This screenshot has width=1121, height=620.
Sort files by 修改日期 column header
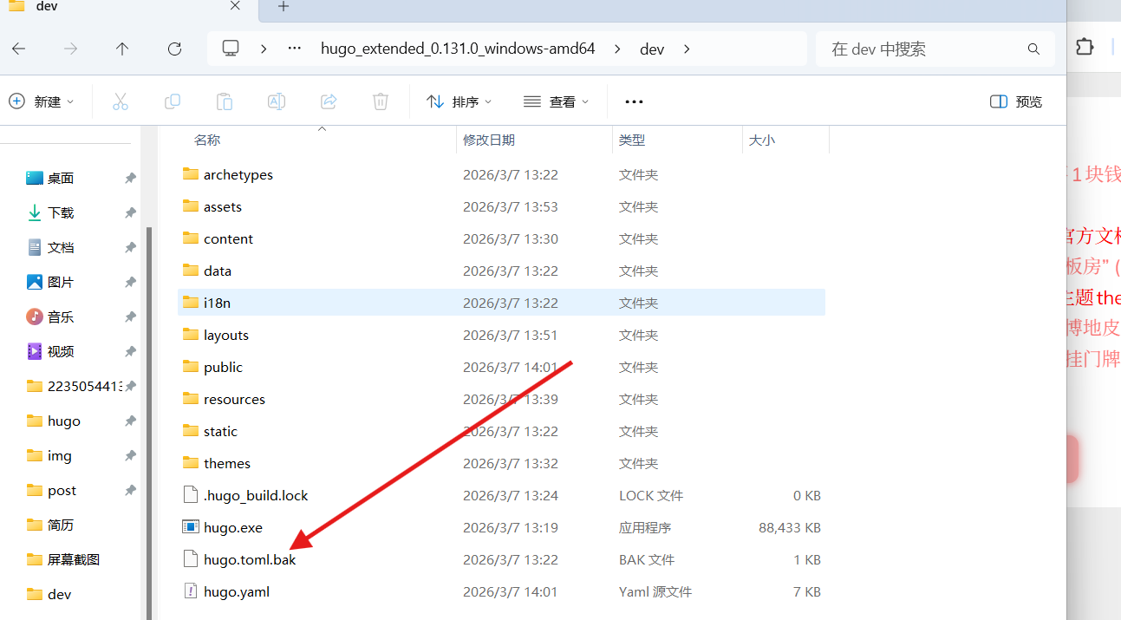(x=489, y=140)
